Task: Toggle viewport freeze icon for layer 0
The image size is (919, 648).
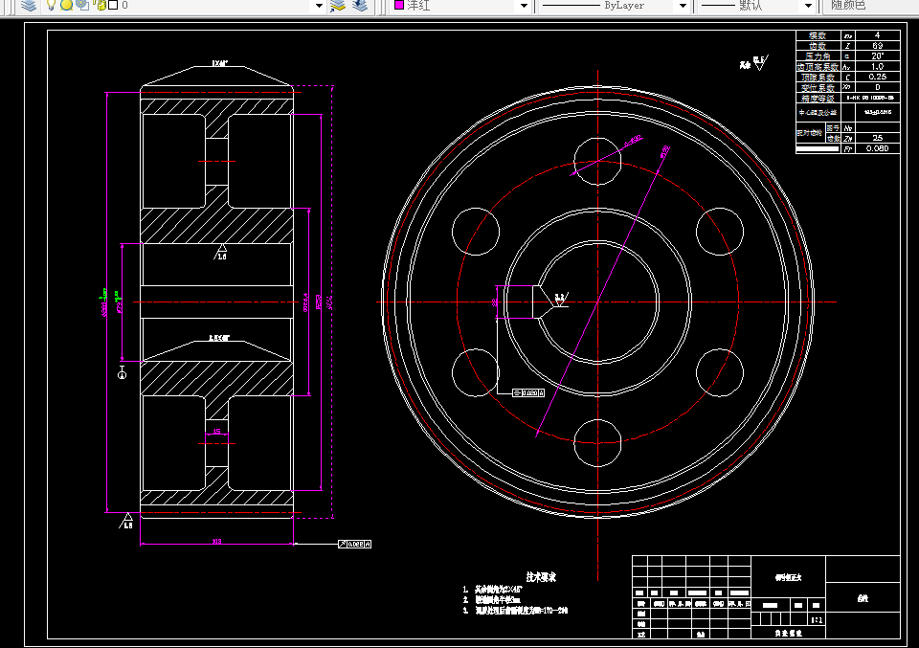Action: (82, 6)
